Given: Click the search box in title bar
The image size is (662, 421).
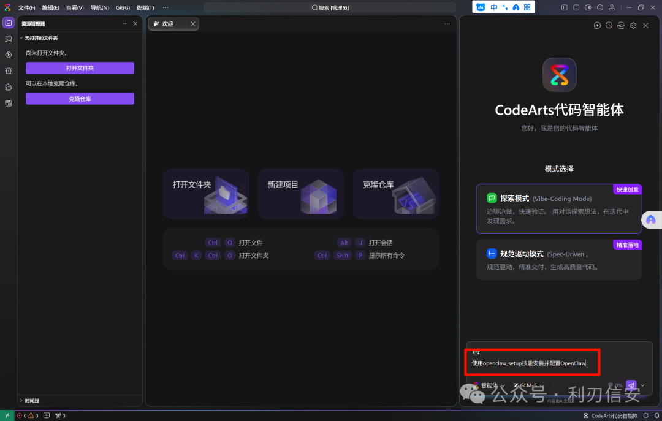Looking at the screenshot, I should 330,7.
